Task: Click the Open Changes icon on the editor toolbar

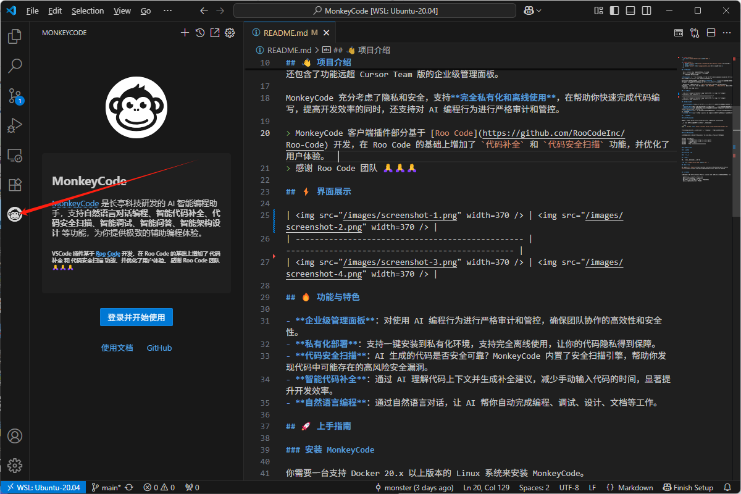Action: pos(694,33)
